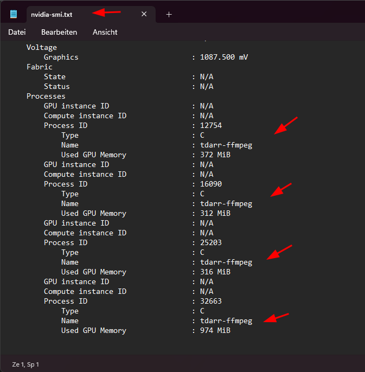This screenshot has width=365, height=372.
Task: Click the 974 MiB memory value
Action: tap(215, 330)
